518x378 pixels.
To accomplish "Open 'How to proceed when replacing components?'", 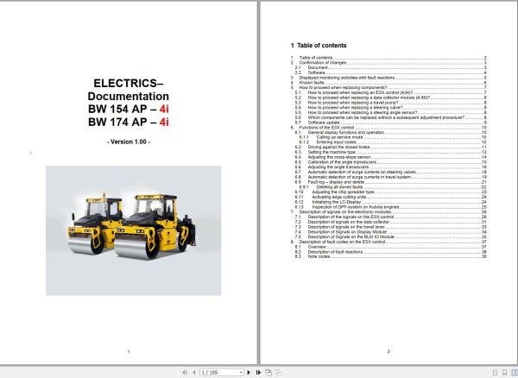I will pos(388,87).
